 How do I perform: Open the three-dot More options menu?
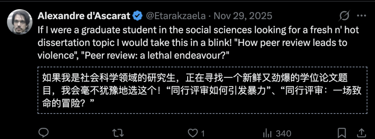click(x=361, y=16)
